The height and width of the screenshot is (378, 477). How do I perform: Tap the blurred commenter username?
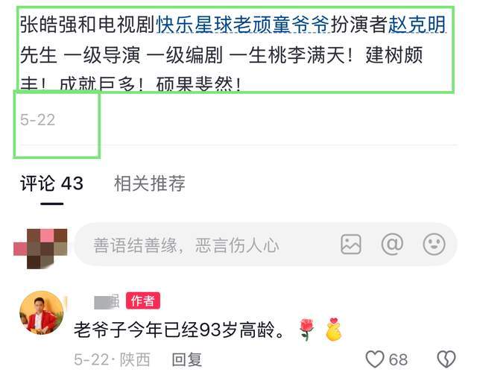click(x=107, y=301)
